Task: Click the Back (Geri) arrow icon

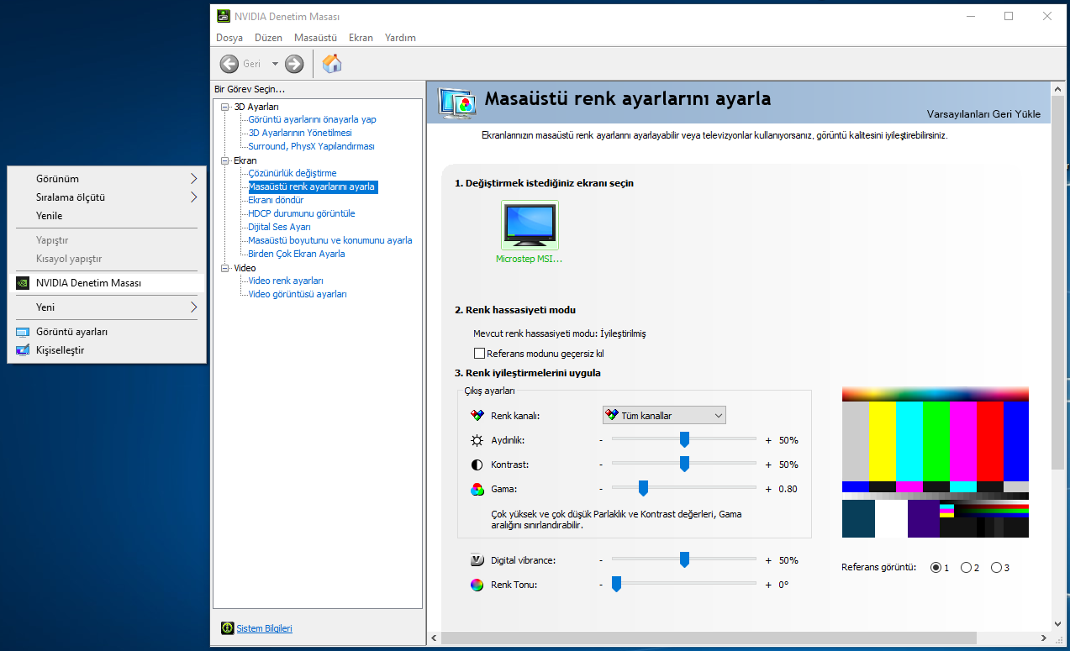Action: point(229,64)
